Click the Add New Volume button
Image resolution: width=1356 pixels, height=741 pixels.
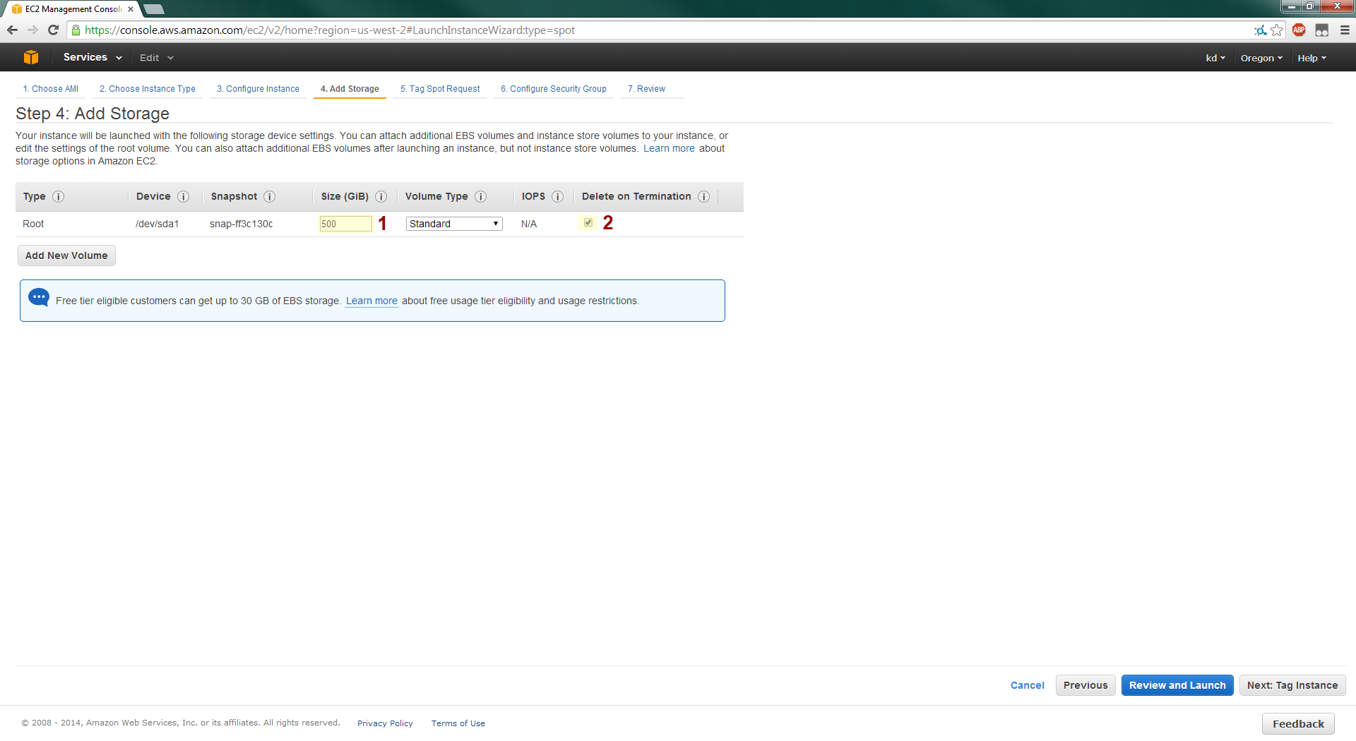point(66,255)
